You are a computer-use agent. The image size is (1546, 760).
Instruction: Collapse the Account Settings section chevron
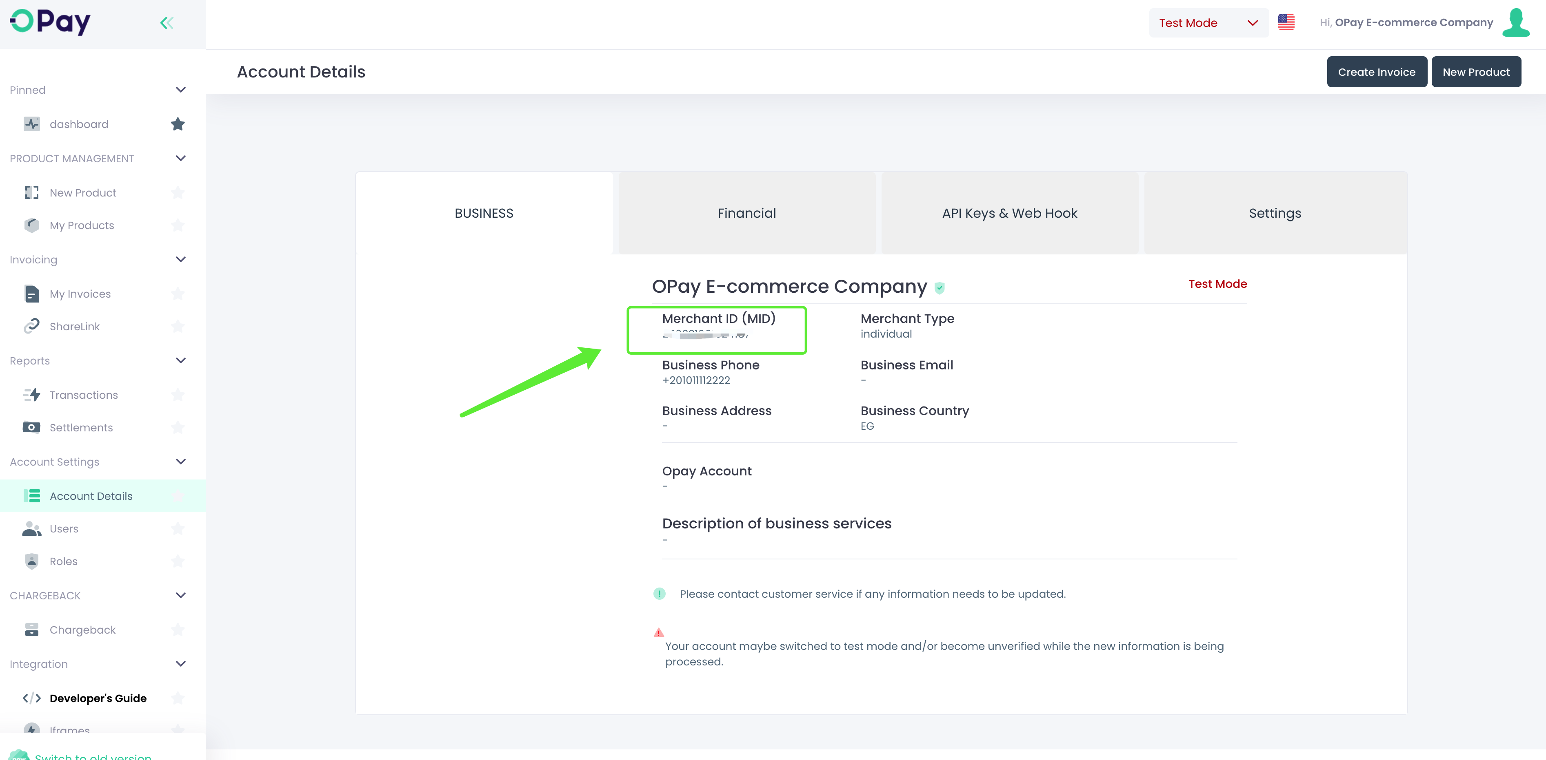[181, 462]
